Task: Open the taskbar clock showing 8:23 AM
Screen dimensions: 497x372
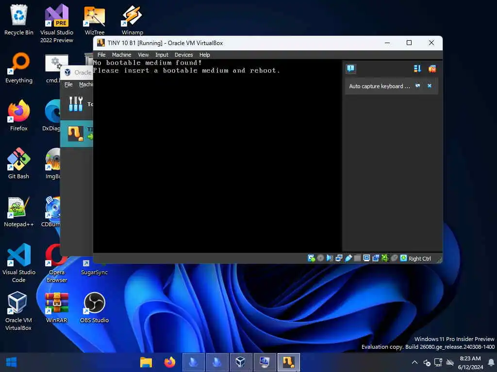Action: coord(470,362)
